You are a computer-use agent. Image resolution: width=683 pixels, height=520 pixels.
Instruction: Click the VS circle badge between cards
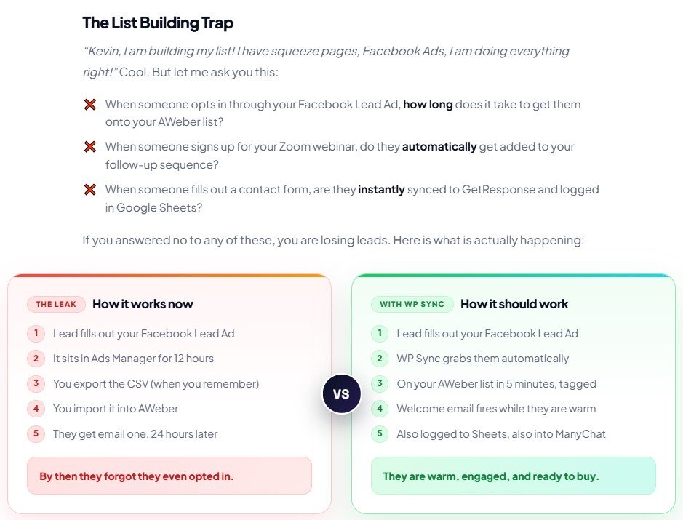pos(342,393)
